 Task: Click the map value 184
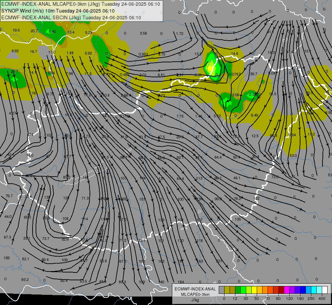[x=181, y=282]
